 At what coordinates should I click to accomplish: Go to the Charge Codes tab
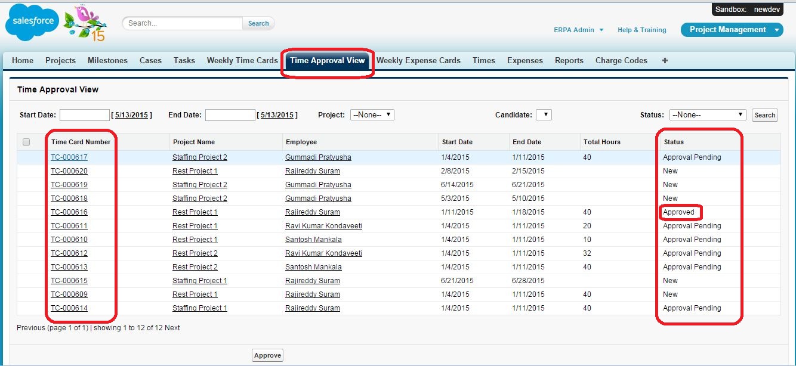[x=621, y=60]
